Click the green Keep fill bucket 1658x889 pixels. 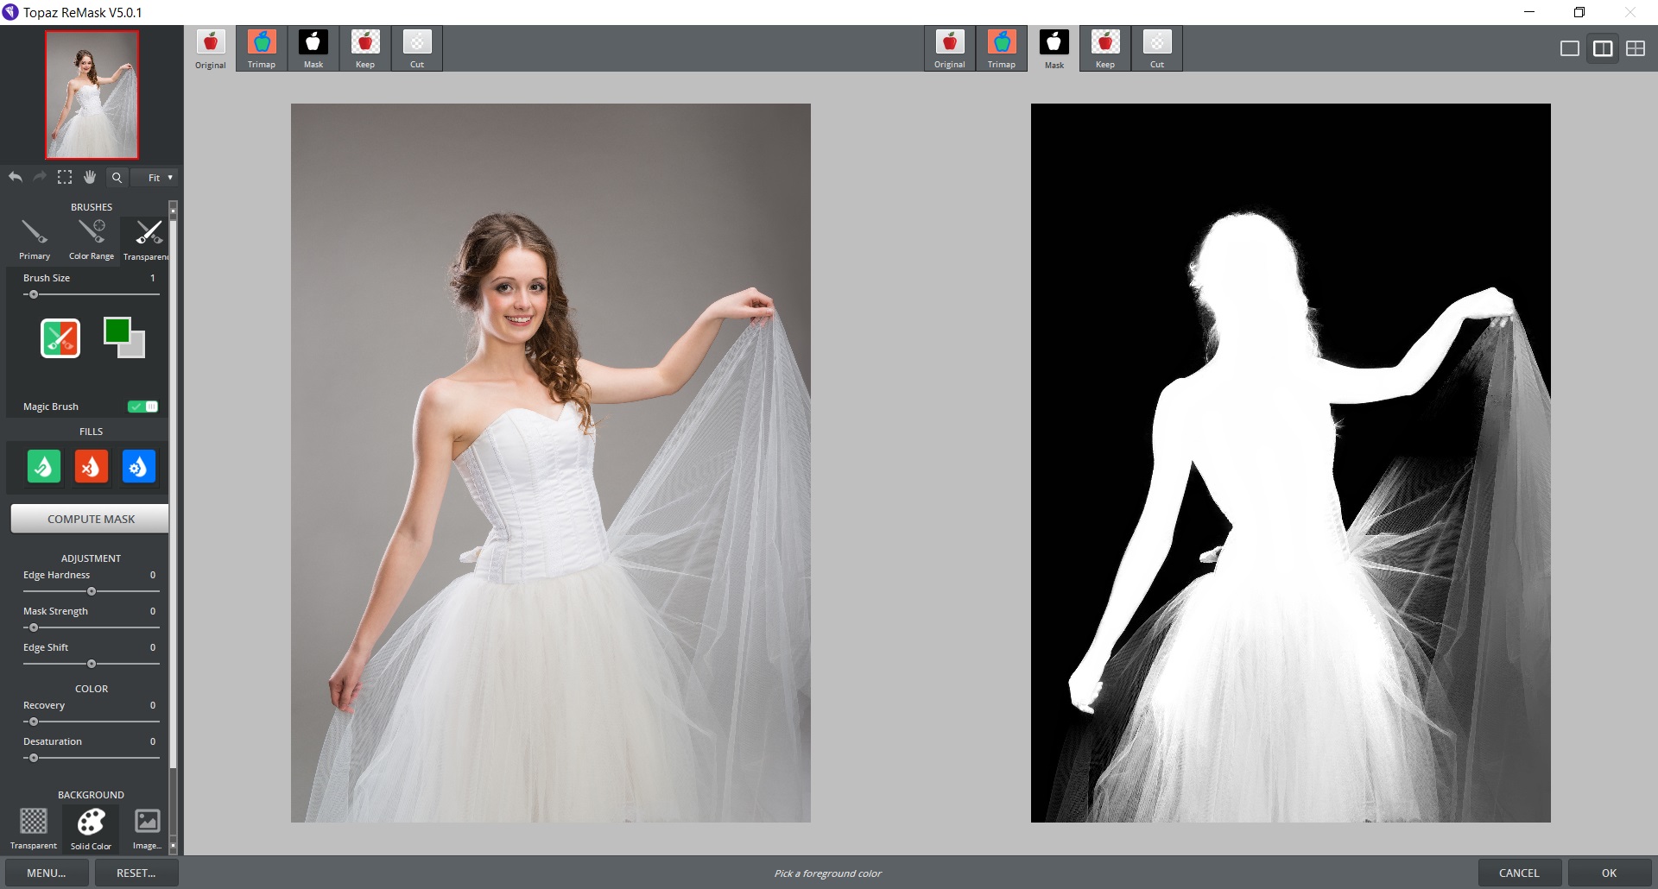point(43,467)
